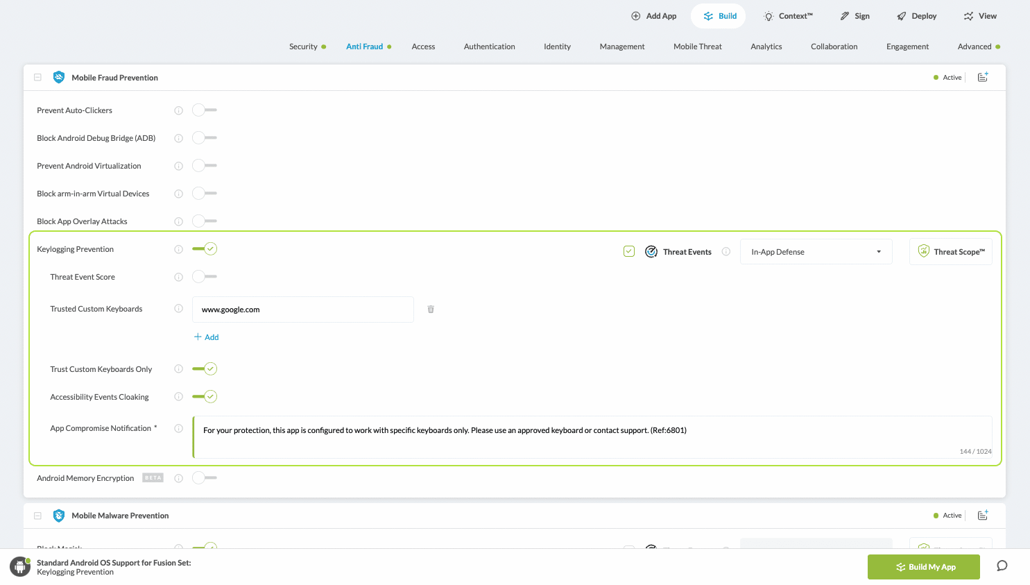Uncheck the Threat Events checkbox
The height and width of the screenshot is (585, 1030).
(629, 252)
